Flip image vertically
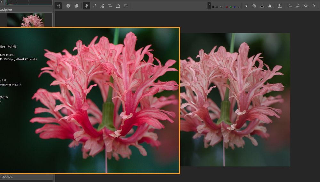 [314, 6]
